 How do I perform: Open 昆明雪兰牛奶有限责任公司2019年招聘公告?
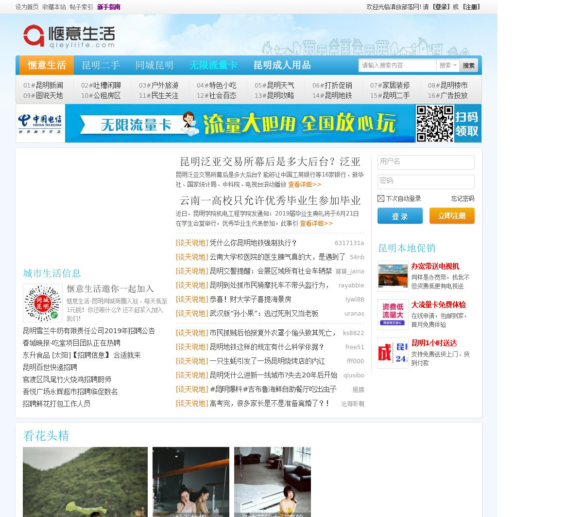point(89,331)
